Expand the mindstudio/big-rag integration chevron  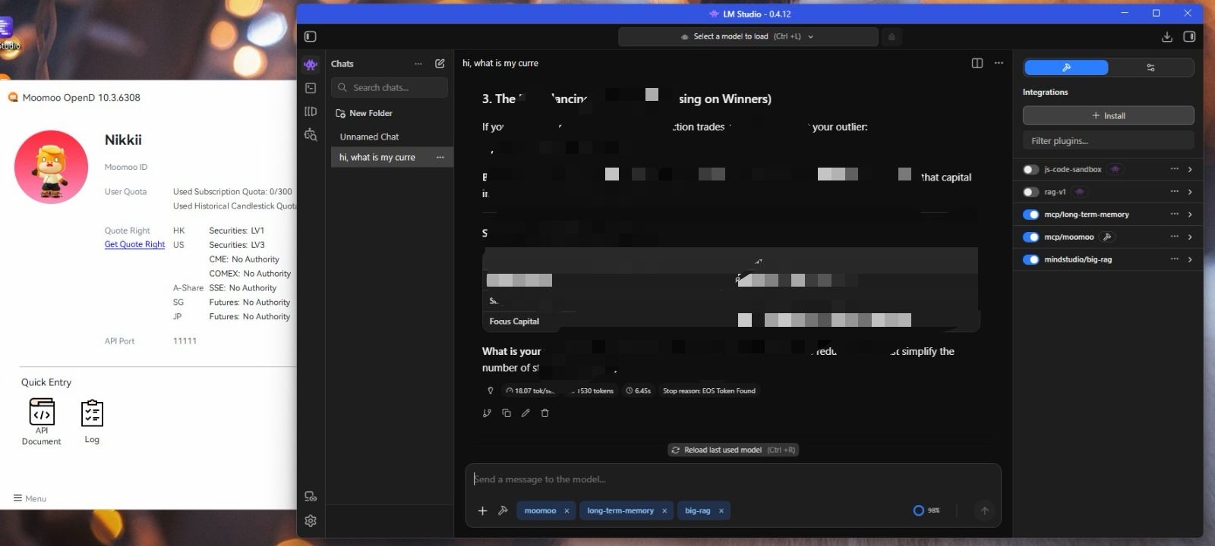click(1190, 259)
